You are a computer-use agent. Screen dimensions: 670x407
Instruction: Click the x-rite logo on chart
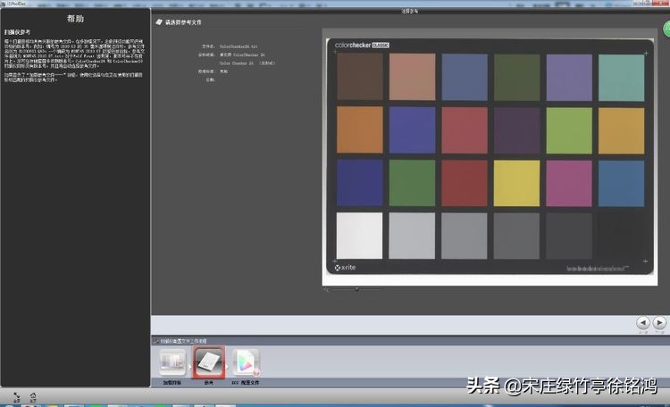coord(345,268)
